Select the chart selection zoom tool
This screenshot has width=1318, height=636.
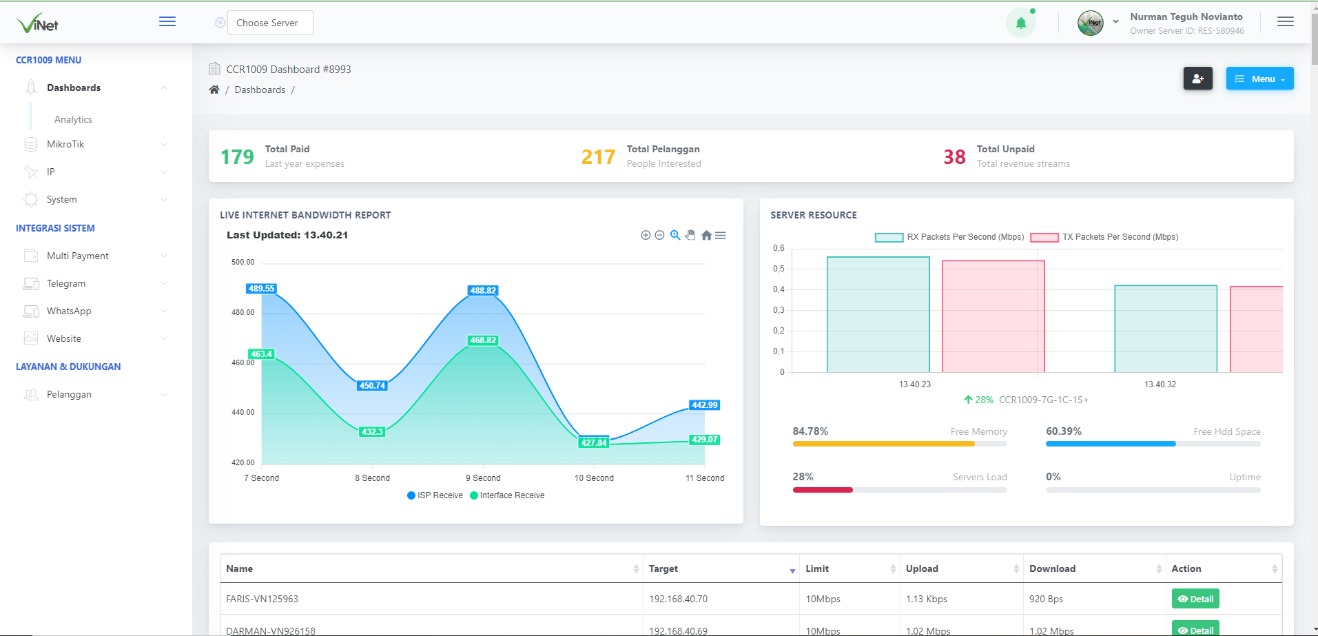point(675,236)
